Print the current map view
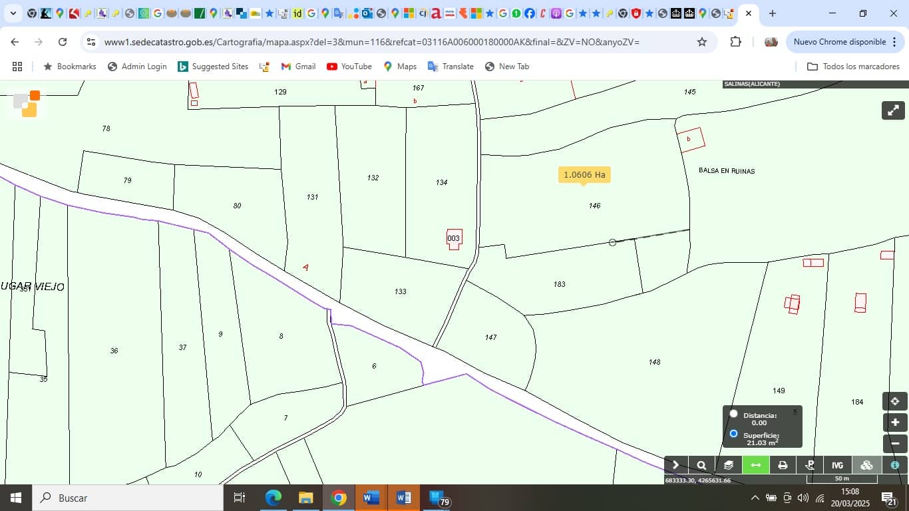The height and width of the screenshot is (511, 909). coord(782,465)
